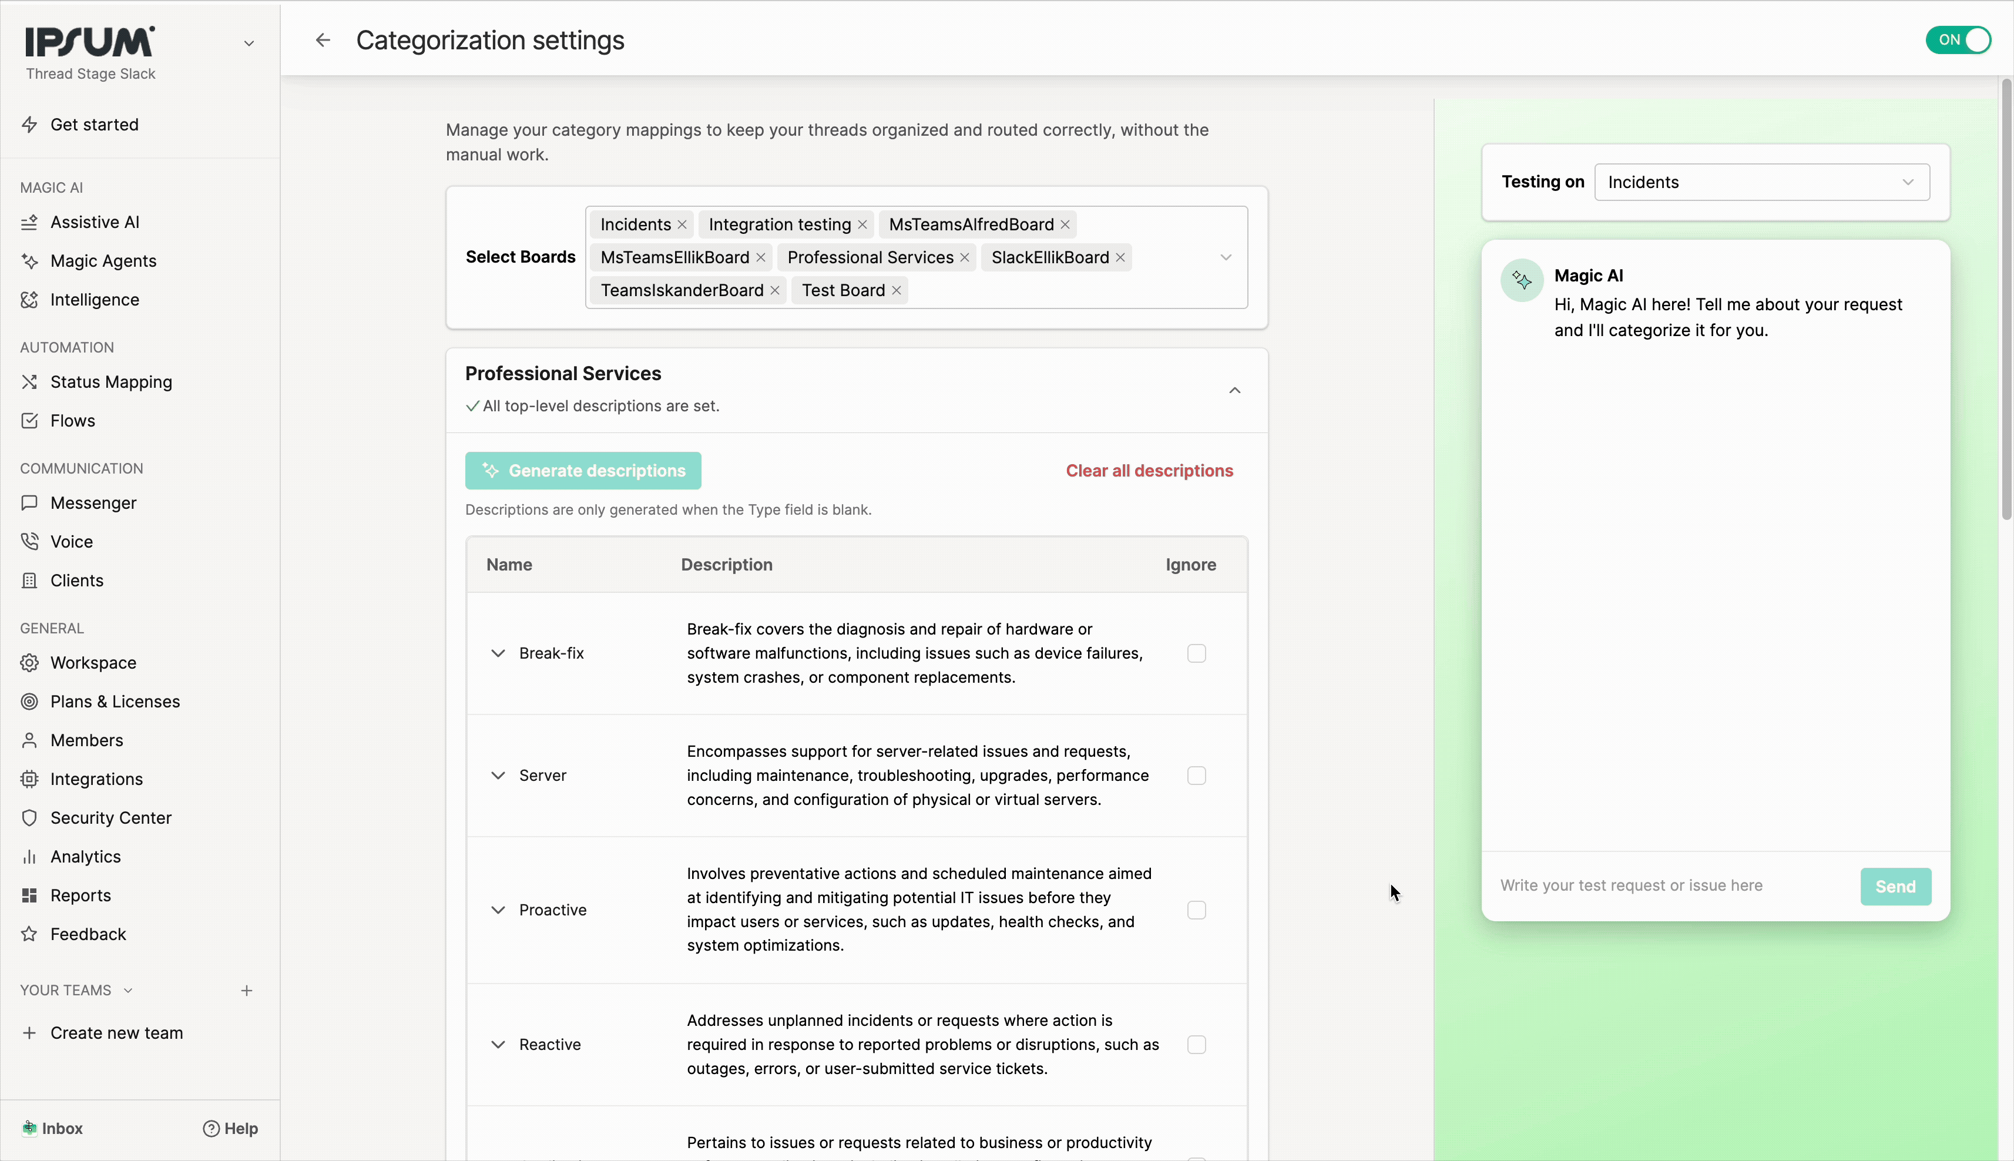Collapse the Your Teams section
This screenshot has width=2014, height=1161.
tap(127, 991)
